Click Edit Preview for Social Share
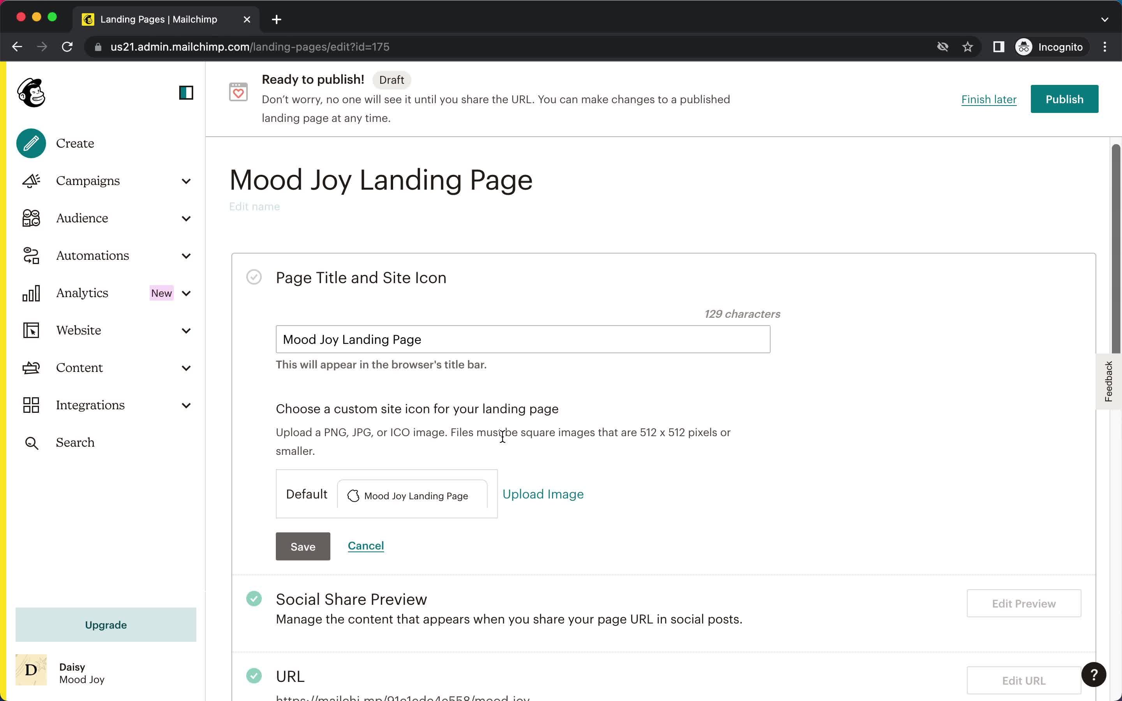Screen dimensions: 1122x701 click(1023, 603)
